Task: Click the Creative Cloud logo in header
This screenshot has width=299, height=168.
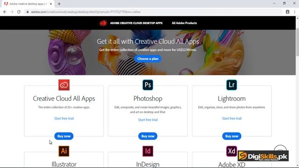Action: (103, 23)
